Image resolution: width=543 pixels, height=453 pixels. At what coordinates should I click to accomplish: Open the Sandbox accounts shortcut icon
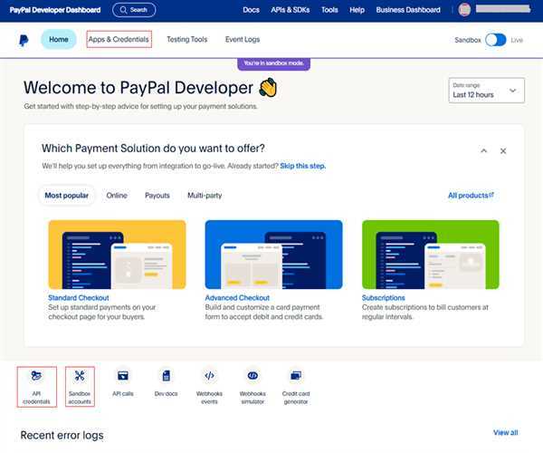80,376
